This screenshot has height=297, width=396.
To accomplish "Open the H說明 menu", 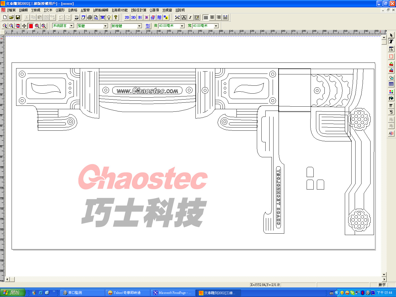I will point(180,10).
